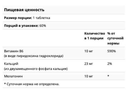Select the Кальций row name
Image resolution: width=128 pixels, height=112 pixels.
coord(11,64)
